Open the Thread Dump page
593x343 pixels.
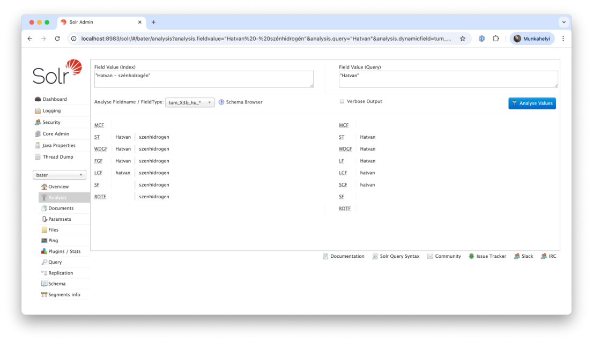pyautogui.click(x=58, y=157)
